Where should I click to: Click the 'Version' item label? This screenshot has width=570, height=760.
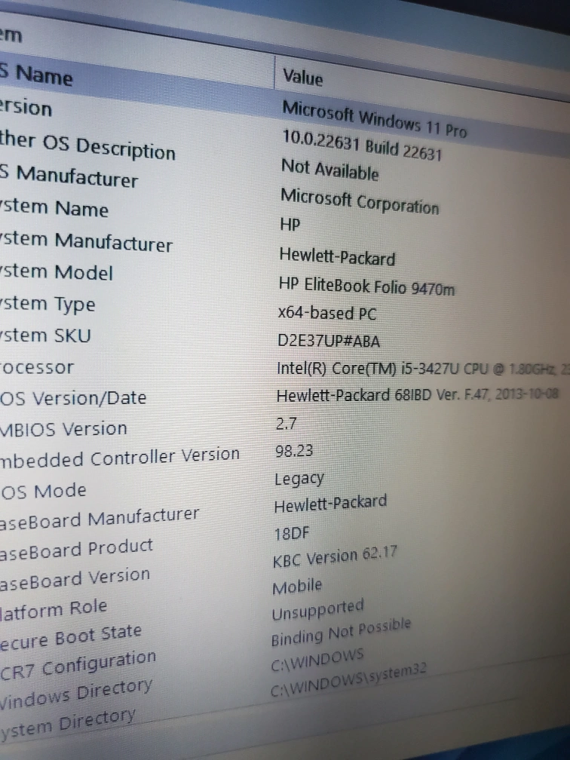tap(26, 108)
